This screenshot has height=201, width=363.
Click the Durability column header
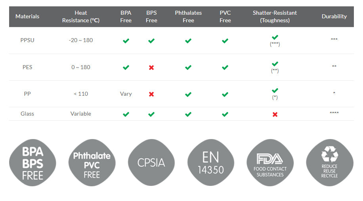[x=334, y=16]
